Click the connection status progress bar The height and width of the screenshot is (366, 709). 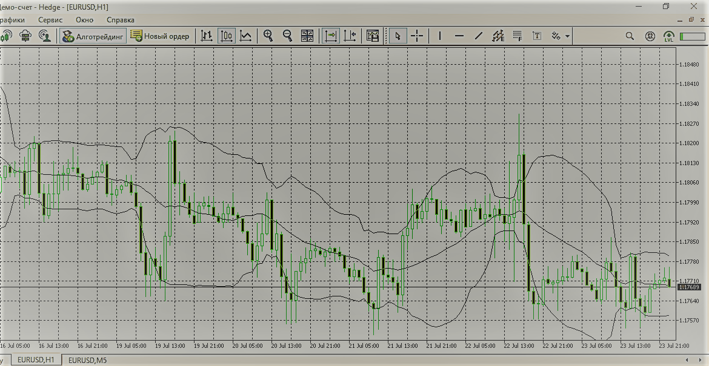693,36
